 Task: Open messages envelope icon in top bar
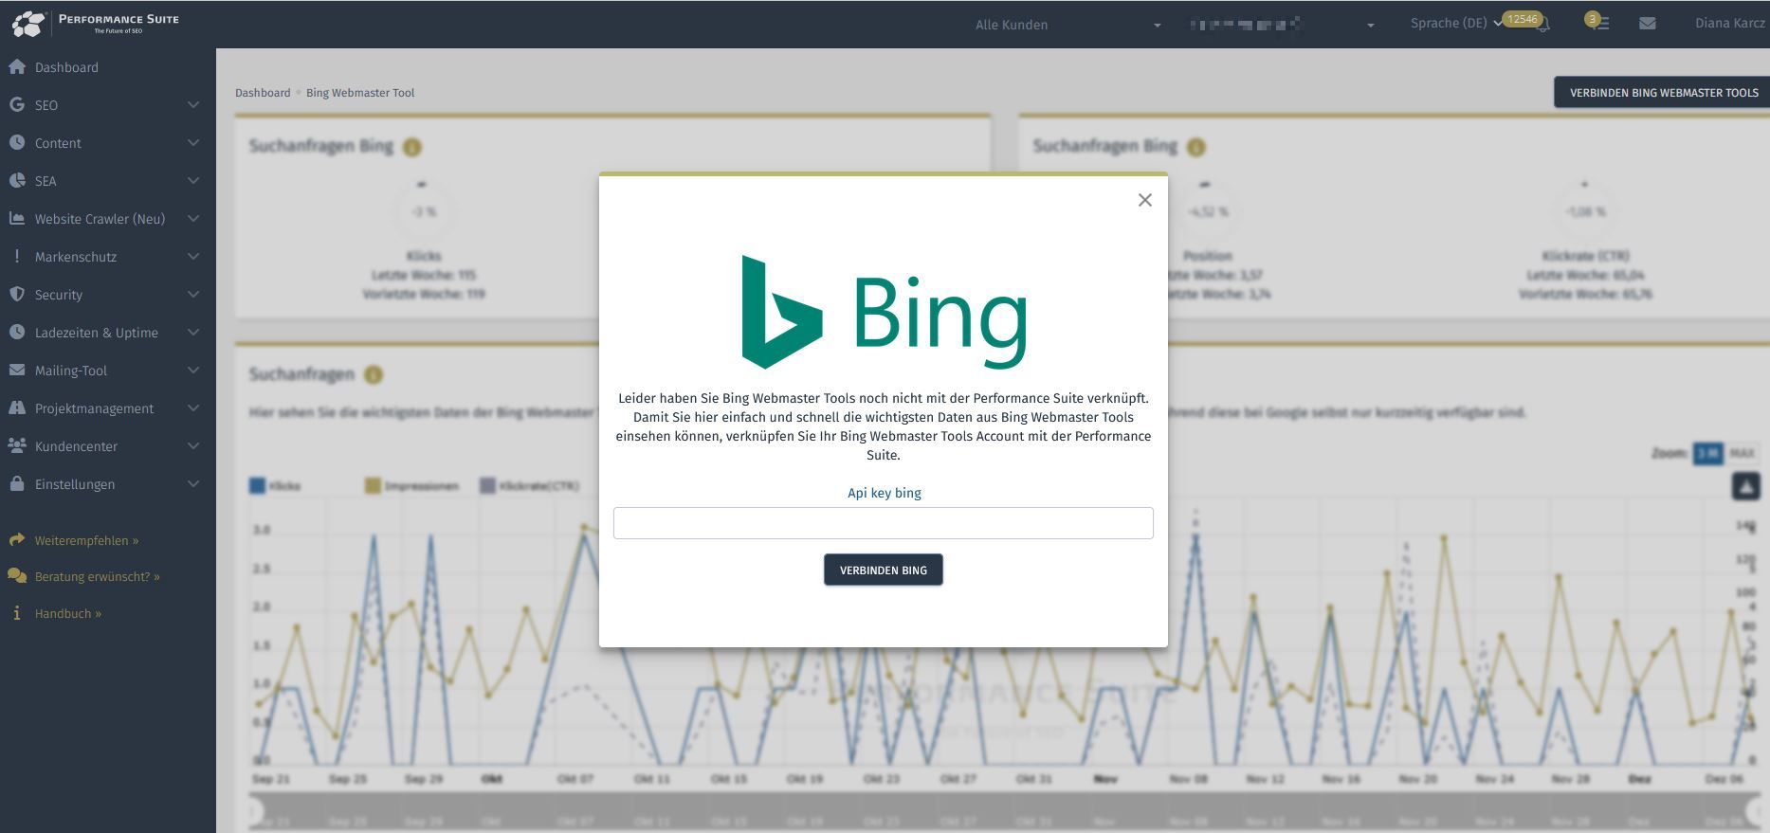[x=1648, y=24]
